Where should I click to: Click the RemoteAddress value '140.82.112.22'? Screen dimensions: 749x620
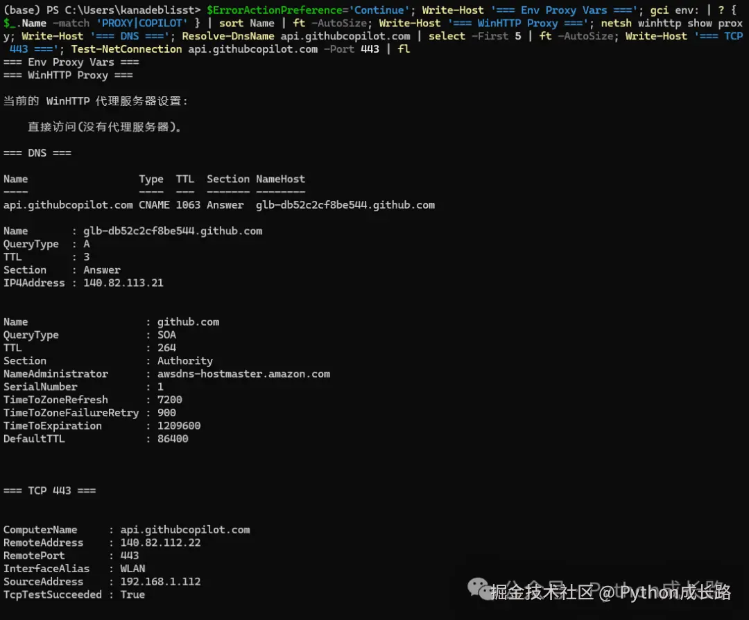point(160,542)
